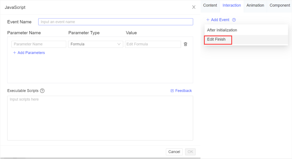Click the OK button
The width and height of the screenshot is (292, 159).
(x=190, y=152)
